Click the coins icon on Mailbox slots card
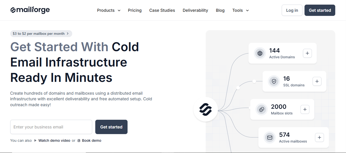346x153 pixels. point(261,109)
